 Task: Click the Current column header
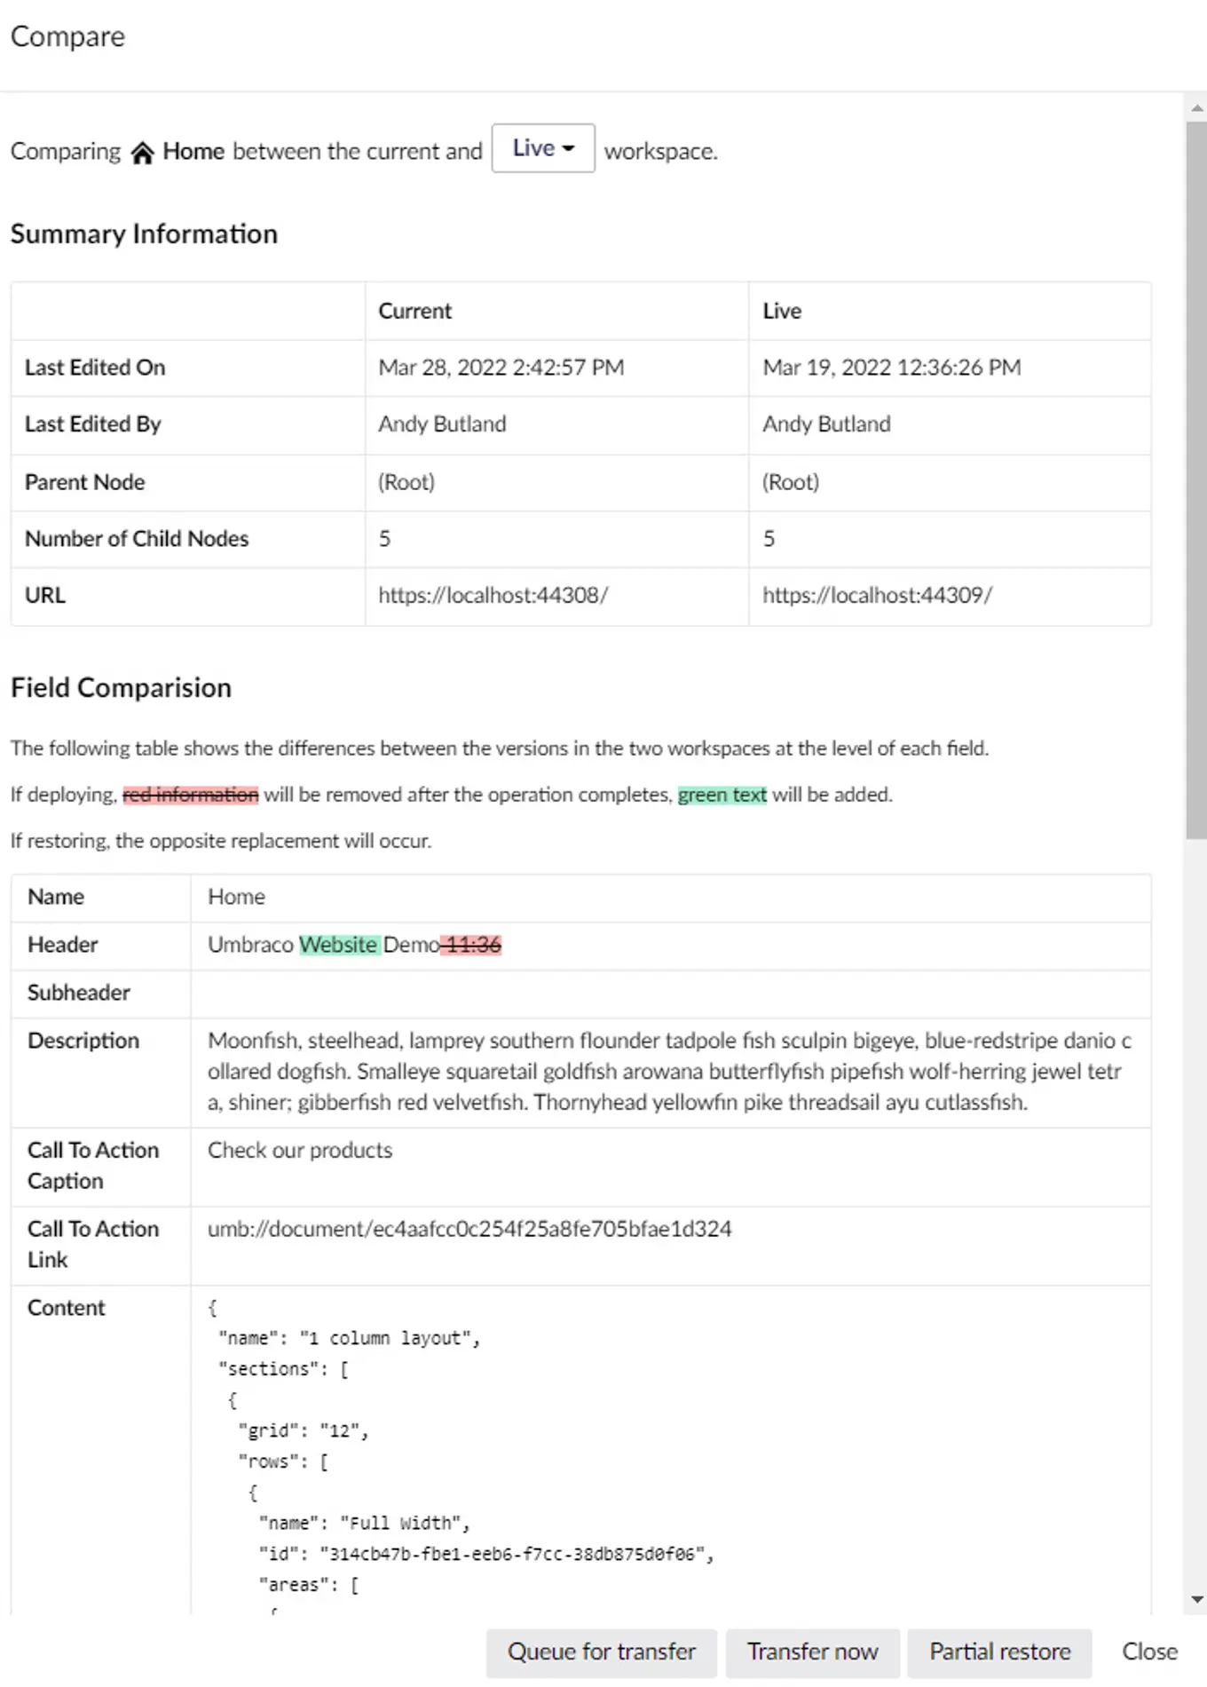click(x=414, y=311)
